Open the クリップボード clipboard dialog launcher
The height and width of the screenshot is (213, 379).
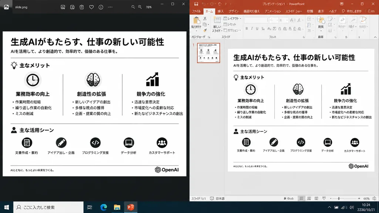point(209,37)
